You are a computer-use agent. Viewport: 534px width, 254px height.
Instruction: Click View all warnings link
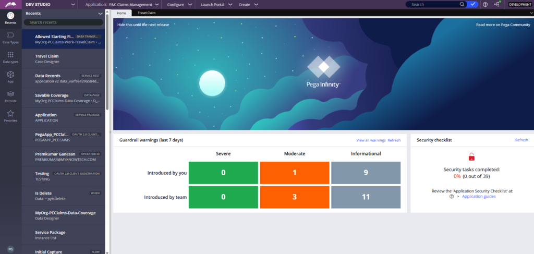(371, 140)
